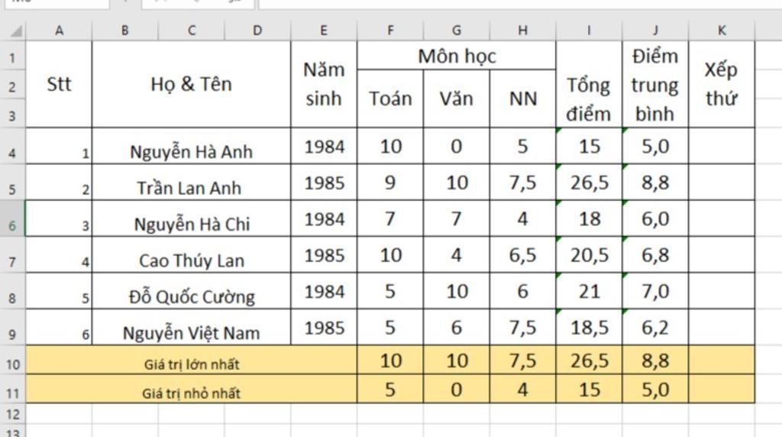
Task: Click Trần Lan Anh's total score 26,5
Action: (x=589, y=183)
